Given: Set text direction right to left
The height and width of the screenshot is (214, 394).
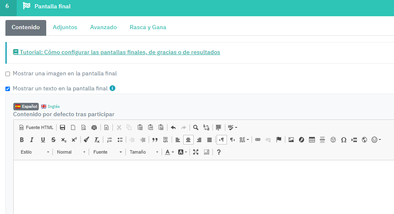Looking at the screenshot, I should (232, 139).
